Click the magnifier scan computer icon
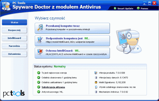Viewport: 159px width, 101px height. tap(40, 27)
